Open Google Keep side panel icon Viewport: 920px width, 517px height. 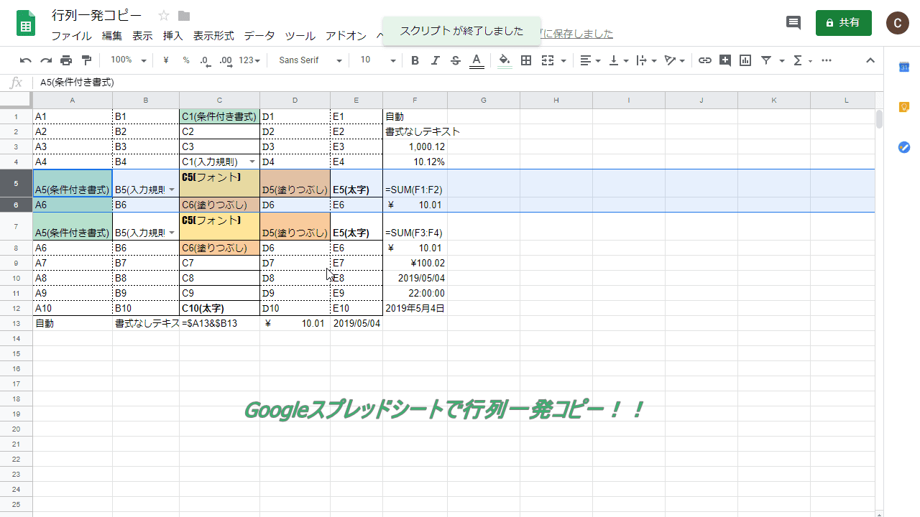click(x=904, y=107)
